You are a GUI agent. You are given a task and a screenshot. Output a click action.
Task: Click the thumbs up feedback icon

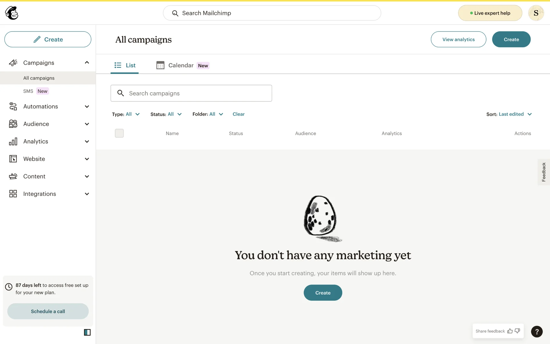[x=510, y=331]
